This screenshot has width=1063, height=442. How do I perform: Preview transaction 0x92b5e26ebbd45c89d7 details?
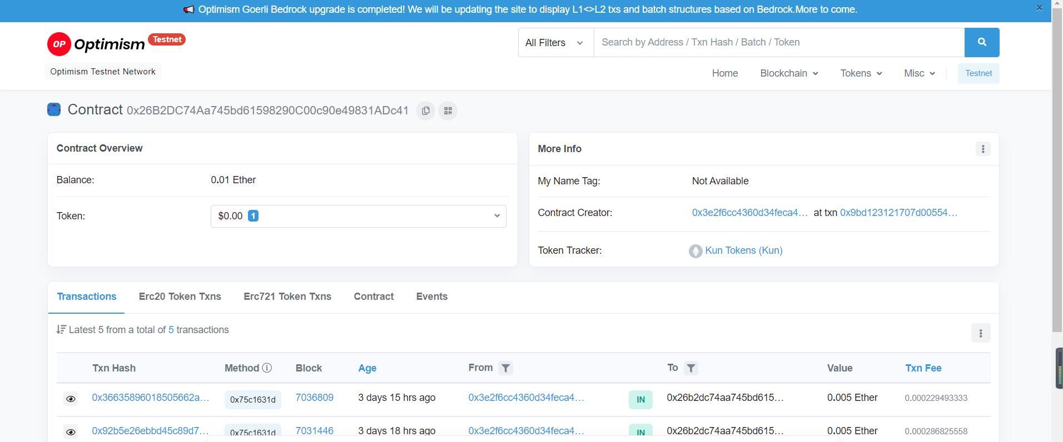(x=71, y=432)
